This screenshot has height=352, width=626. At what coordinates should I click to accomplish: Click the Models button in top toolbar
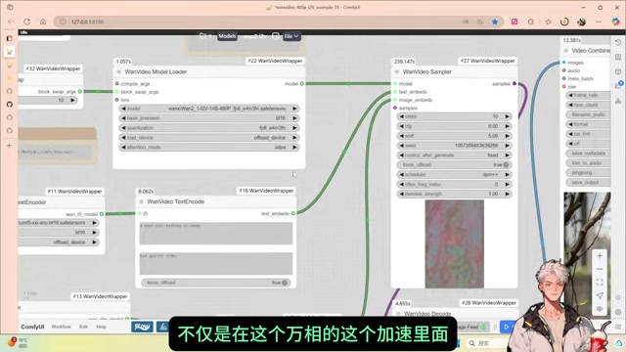pos(227,36)
